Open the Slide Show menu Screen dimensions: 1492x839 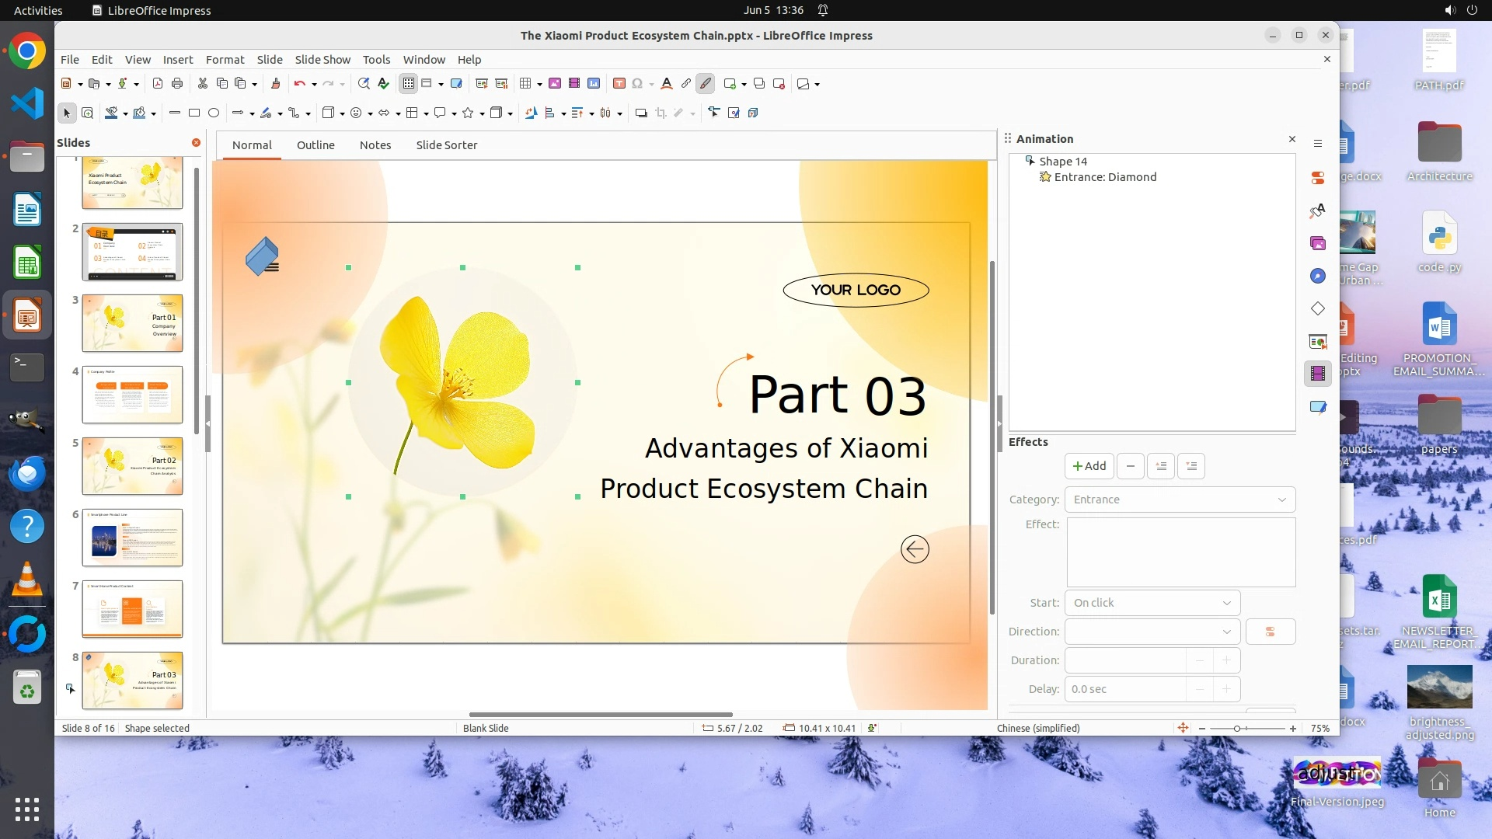[x=322, y=60]
